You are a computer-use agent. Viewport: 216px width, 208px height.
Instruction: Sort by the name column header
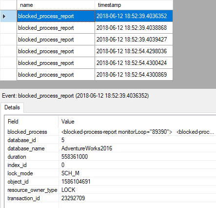(x=56, y=5)
